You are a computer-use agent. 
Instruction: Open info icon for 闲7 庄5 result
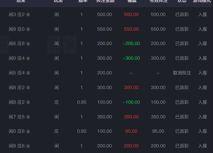[28, 117]
